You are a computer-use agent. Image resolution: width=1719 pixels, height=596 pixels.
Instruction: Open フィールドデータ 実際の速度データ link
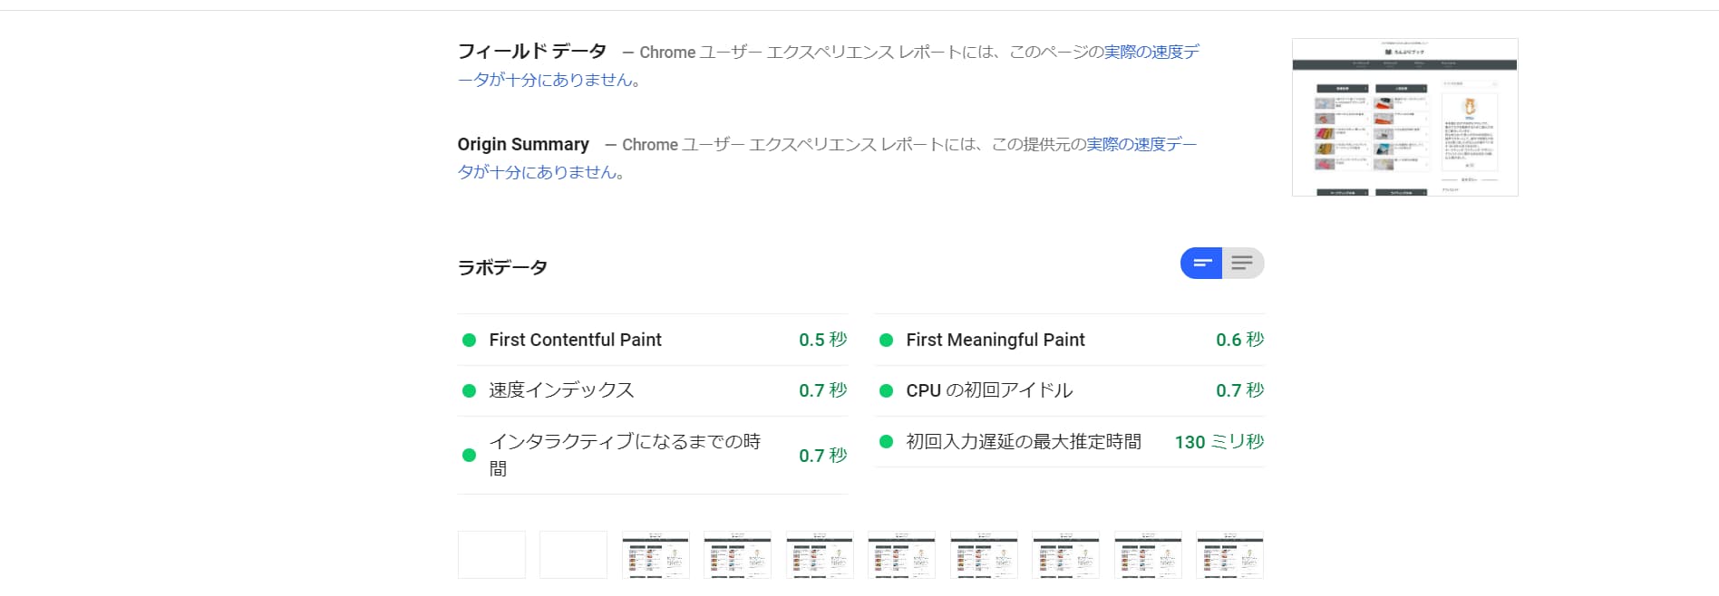(x=1151, y=53)
